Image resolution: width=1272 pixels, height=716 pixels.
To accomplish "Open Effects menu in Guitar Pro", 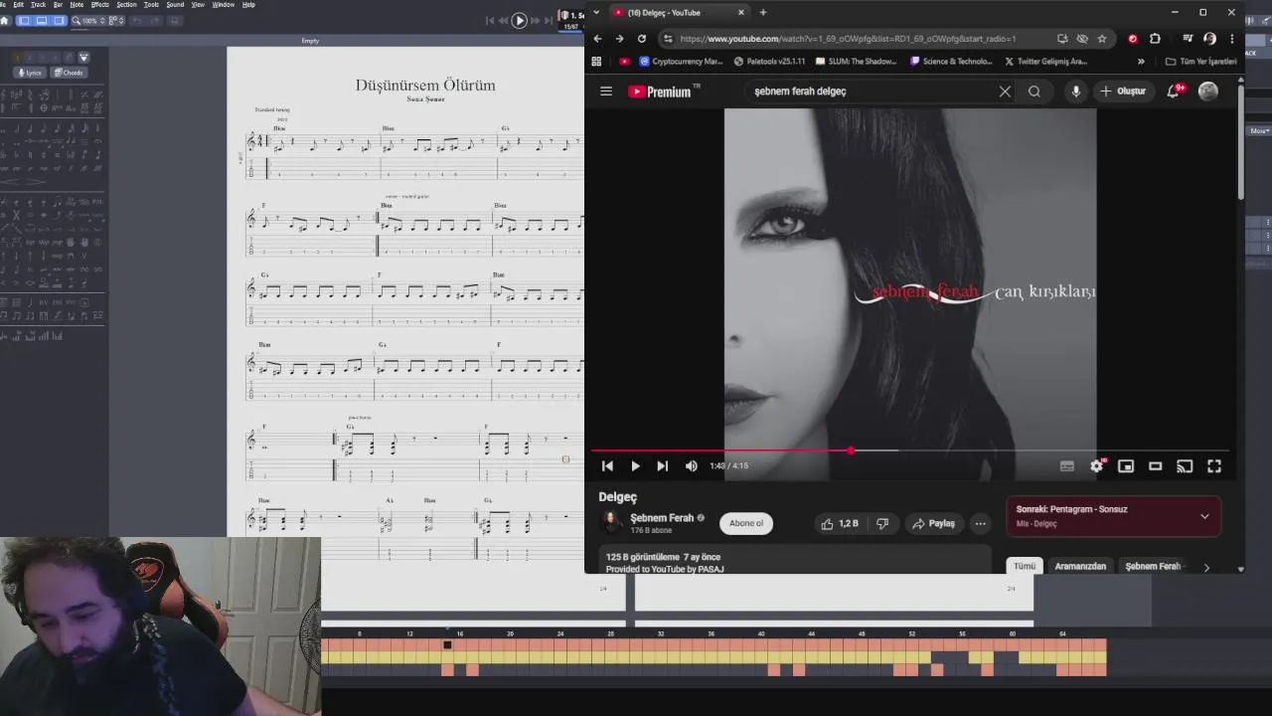I will [x=100, y=4].
